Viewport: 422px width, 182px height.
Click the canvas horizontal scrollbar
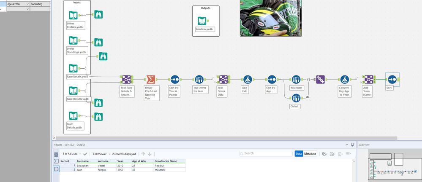[226, 138]
